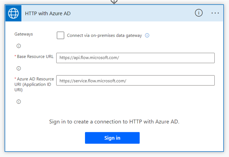Click the Connect via on-premises data gateway label
Image resolution: width=229 pixels, height=157 pixels.
point(104,36)
